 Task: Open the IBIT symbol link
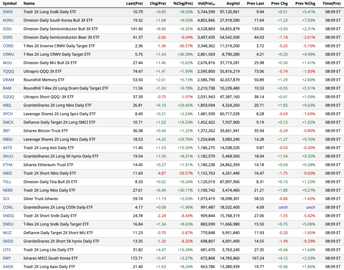click(x=7, y=131)
